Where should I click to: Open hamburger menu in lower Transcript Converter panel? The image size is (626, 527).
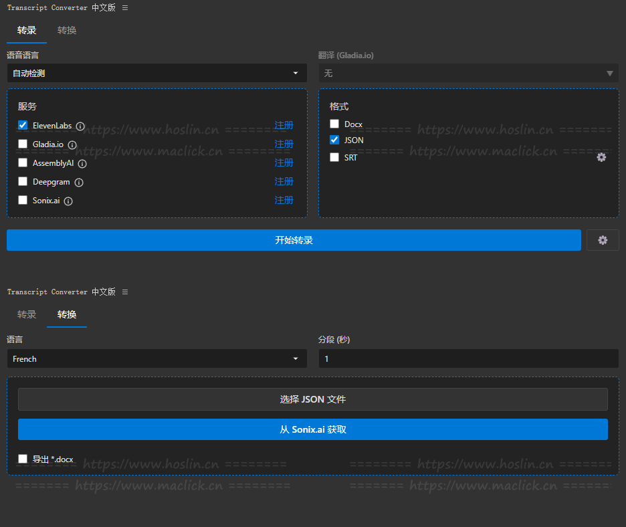[125, 292]
